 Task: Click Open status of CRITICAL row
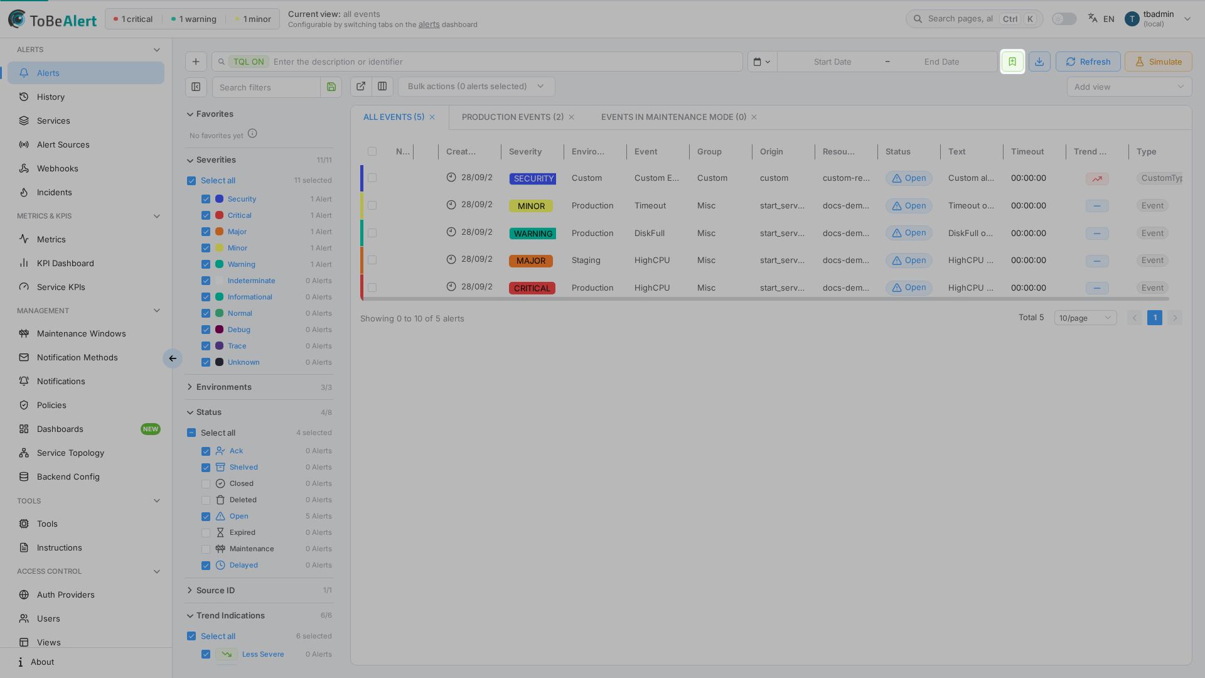pyautogui.click(x=909, y=288)
